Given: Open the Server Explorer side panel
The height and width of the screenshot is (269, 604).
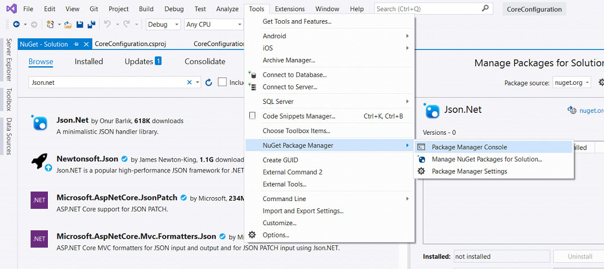Looking at the screenshot, I should [x=9, y=60].
